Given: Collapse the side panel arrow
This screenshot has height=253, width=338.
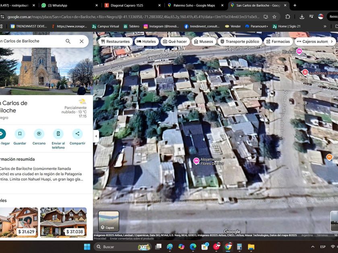Looking at the screenshot, I should (96, 136).
